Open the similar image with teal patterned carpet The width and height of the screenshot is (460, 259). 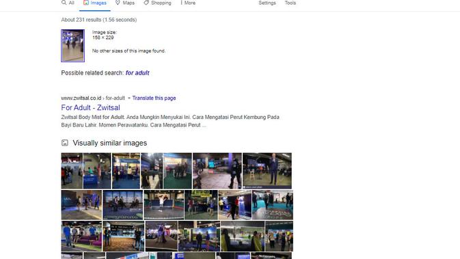(273, 205)
